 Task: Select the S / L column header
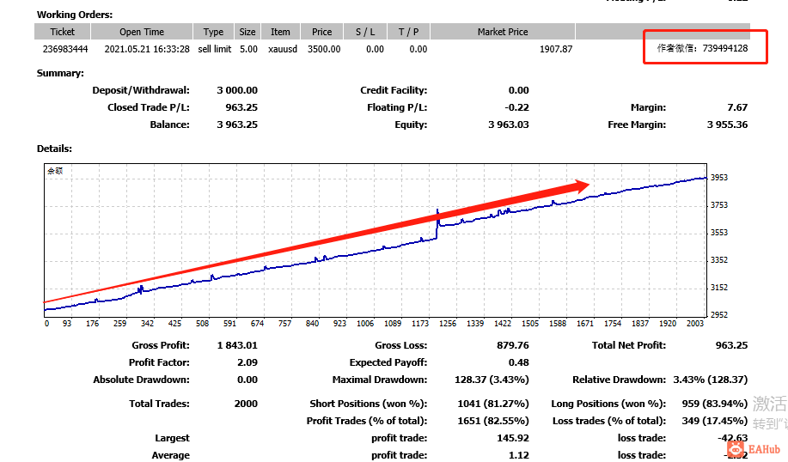365,32
